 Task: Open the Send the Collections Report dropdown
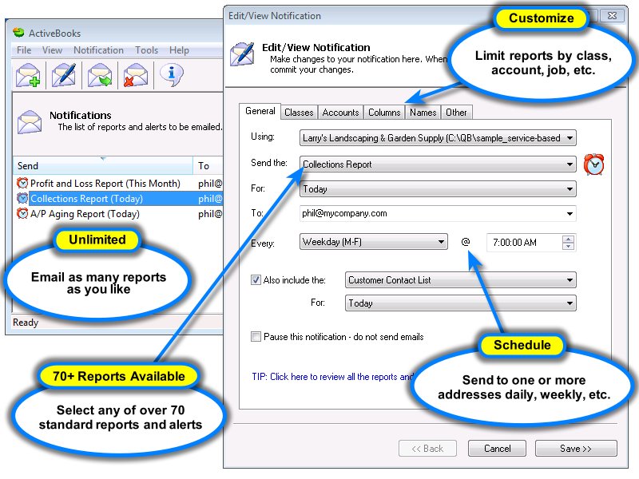coord(438,164)
